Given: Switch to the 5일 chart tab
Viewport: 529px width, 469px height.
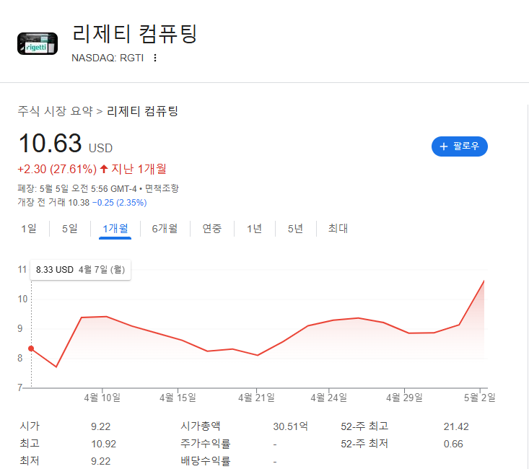Looking at the screenshot, I should click(x=70, y=229).
